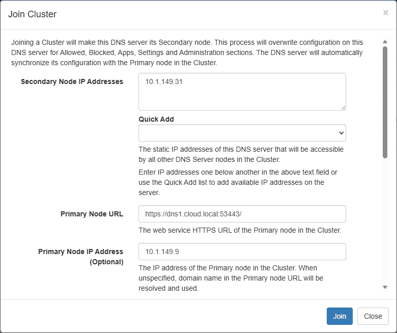Image resolution: width=397 pixels, height=333 pixels.
Task: Open the Quick Add dropdown list
Action: 242,133
